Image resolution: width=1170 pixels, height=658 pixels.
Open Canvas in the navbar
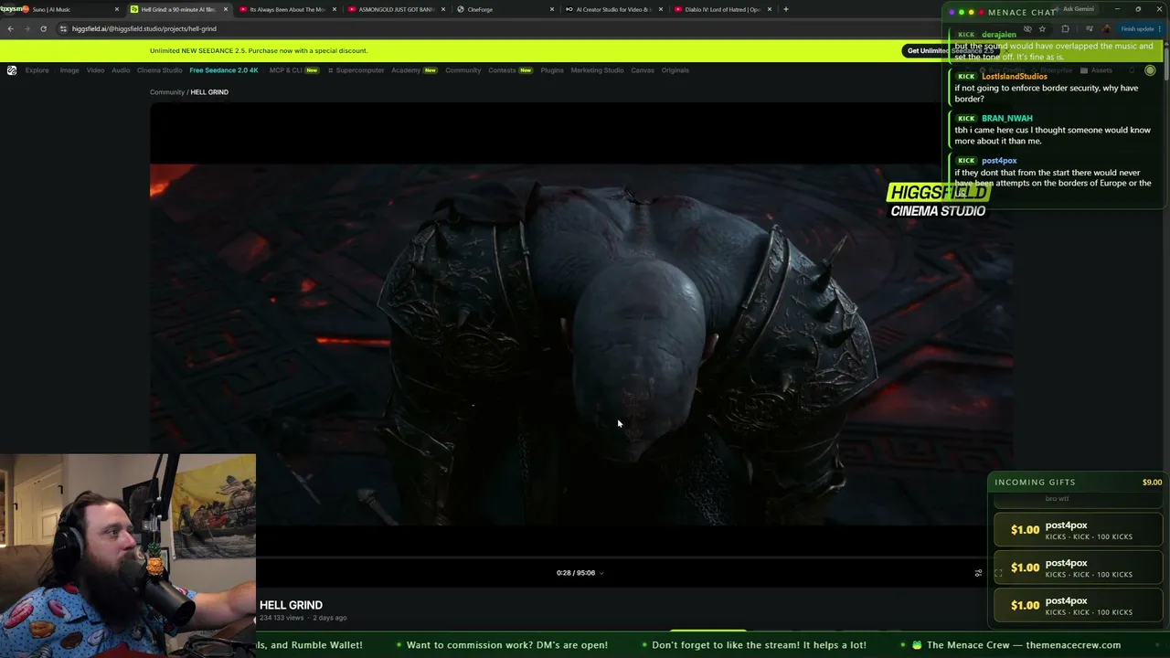643,70
